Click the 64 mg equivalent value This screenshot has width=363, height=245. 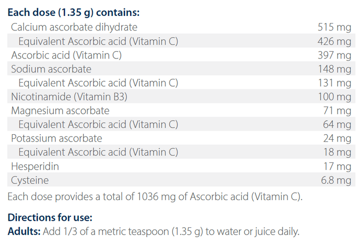pos(337,125)
